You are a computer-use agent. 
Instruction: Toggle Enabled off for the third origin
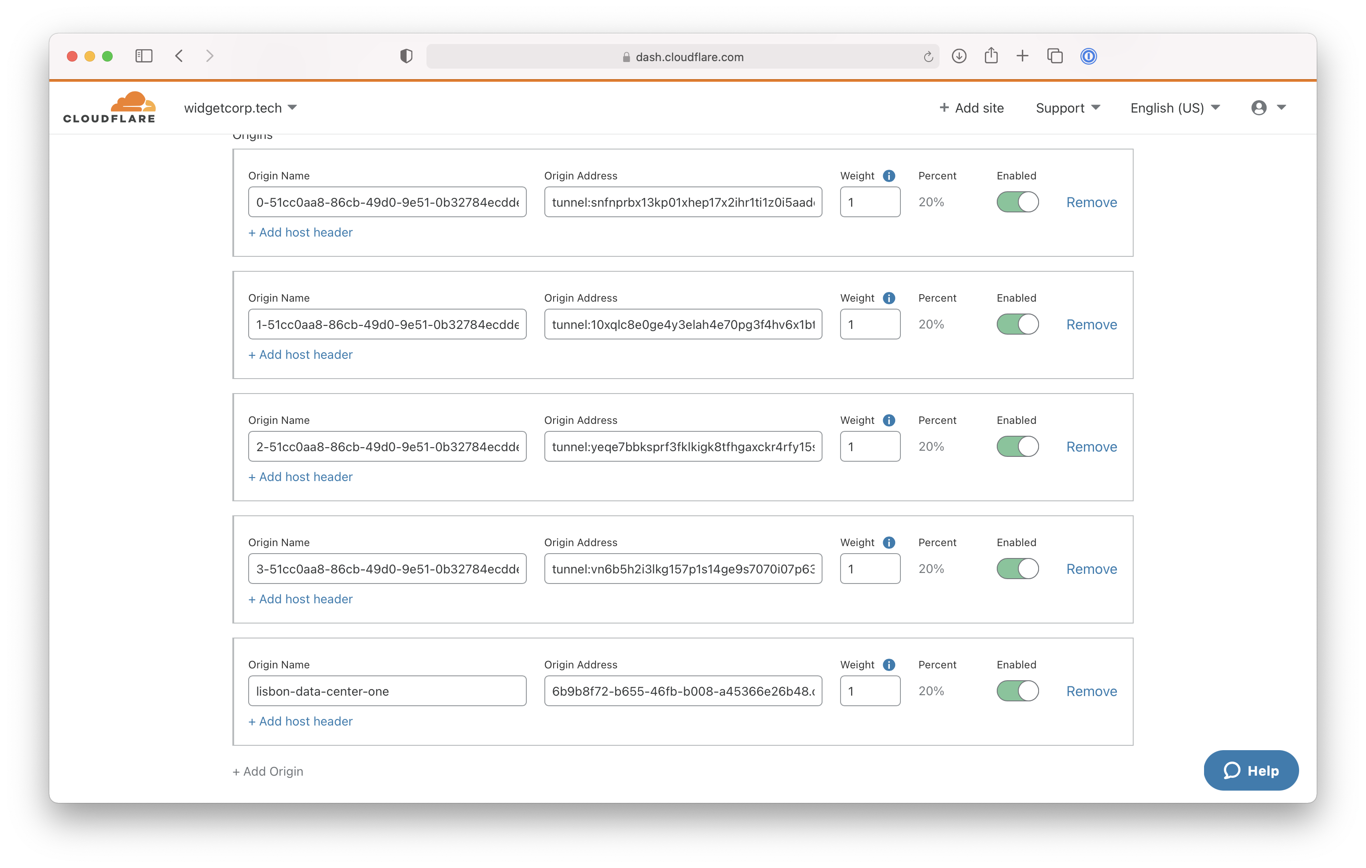point(1018,446)
